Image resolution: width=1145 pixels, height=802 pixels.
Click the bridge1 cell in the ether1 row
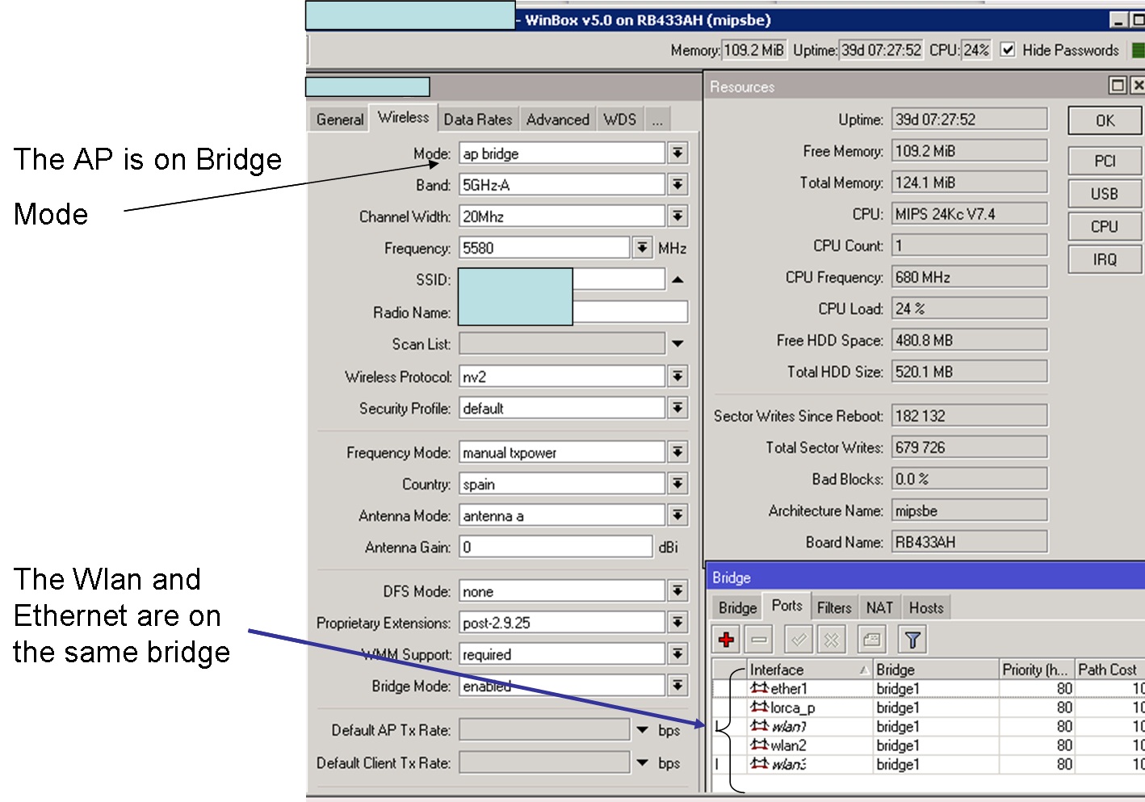click(937, 688)
